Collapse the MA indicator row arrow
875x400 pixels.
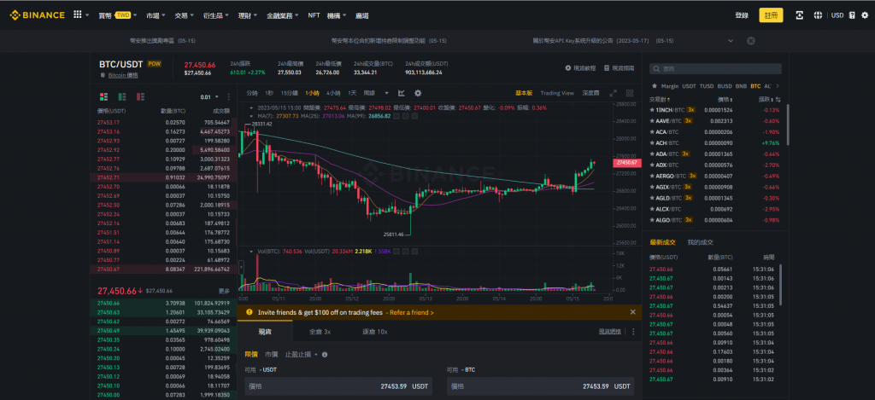tap(250, 116)
